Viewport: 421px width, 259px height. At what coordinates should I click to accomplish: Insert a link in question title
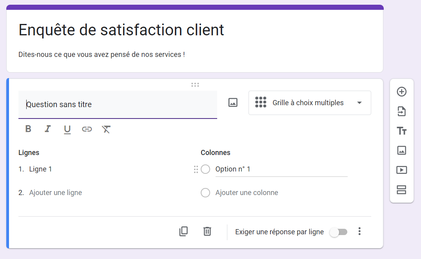pyautogui.click(x=87, y=129)
